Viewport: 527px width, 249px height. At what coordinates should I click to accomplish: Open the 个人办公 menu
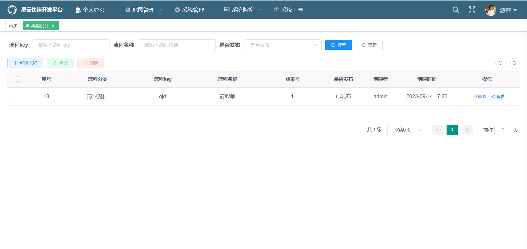pos(94,10)
